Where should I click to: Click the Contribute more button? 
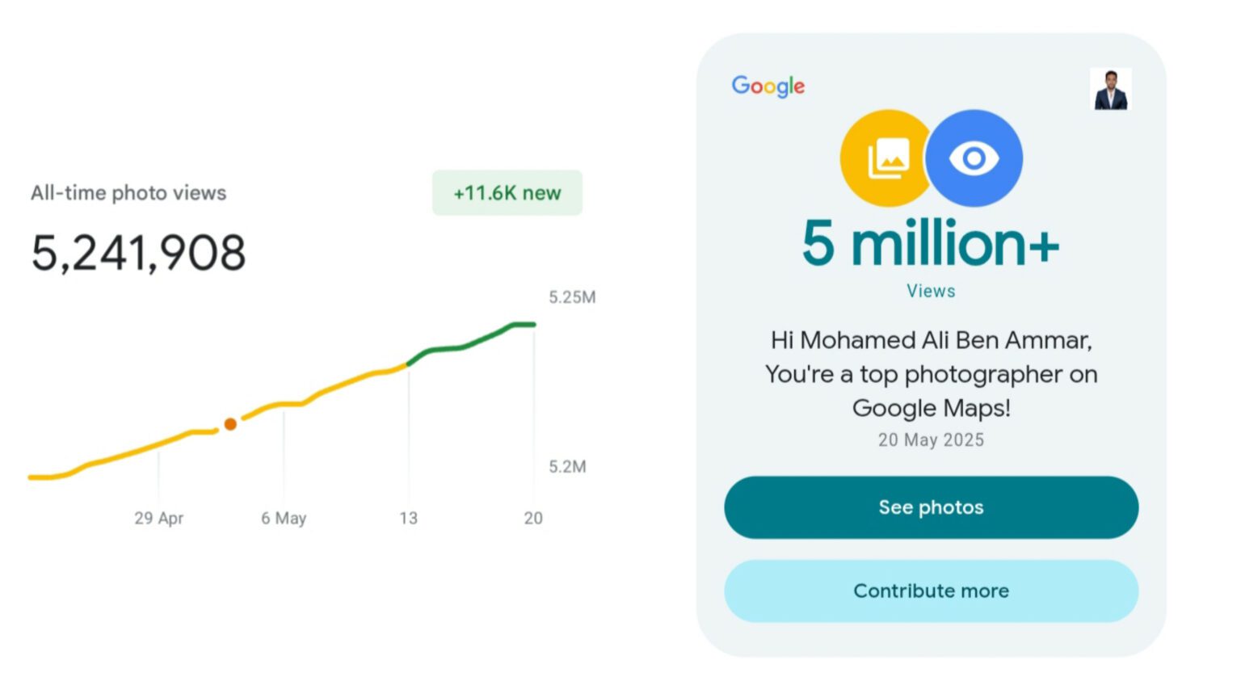point(931,591)
